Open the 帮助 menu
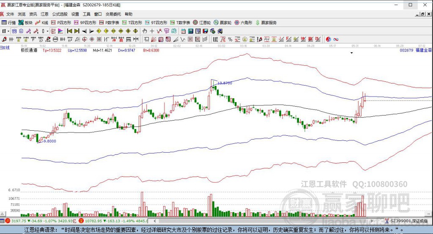Viewport: 433px width, 234px height. click(129, 14)
